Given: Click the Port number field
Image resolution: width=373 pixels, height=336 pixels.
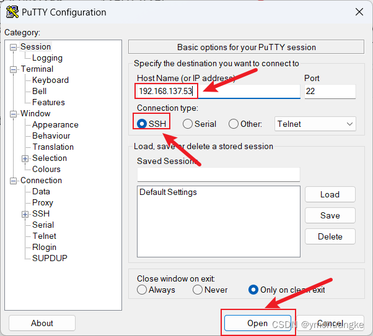Looking at the screenshot, I should pos(330,91).
